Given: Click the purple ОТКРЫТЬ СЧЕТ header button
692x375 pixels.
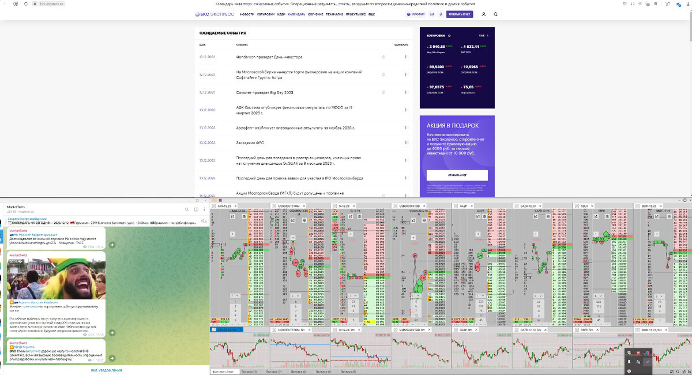Looking at the screenshot, I should (460, 14).
